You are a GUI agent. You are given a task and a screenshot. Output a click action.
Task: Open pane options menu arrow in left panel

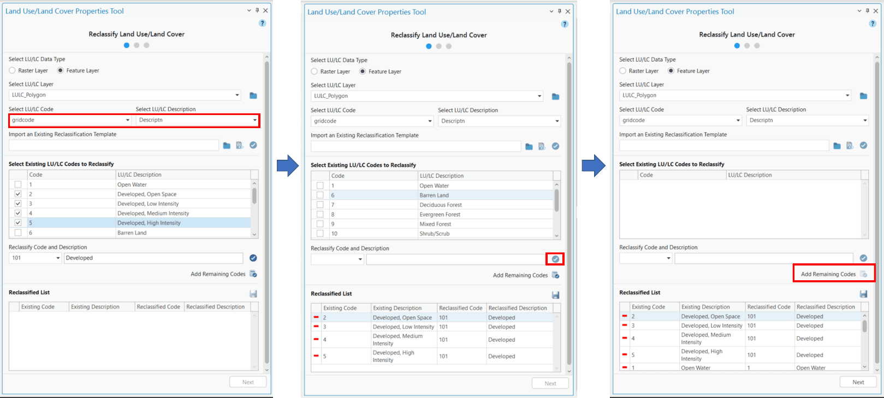coord(249,10)
